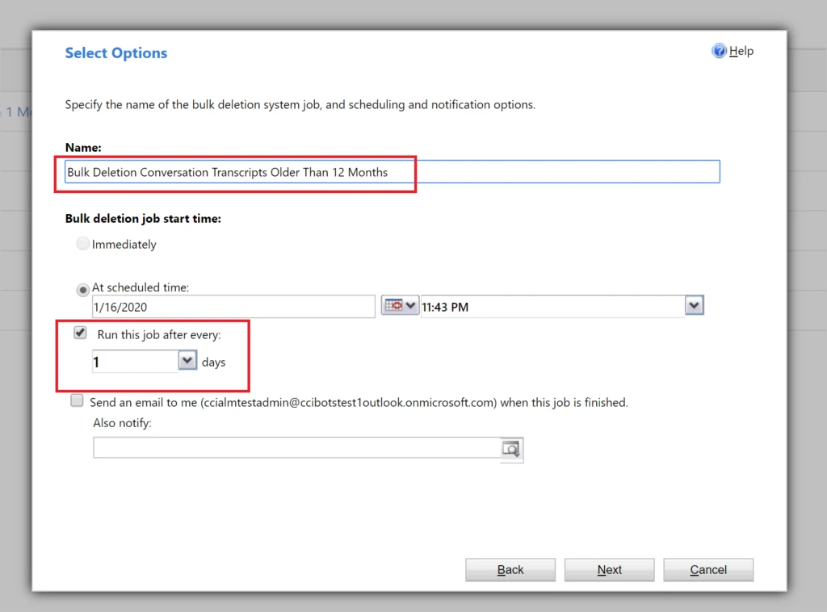Screen dimensions: 827x612
Task: Enable the send email notification checkbox
Action: [x=76, y=400]
